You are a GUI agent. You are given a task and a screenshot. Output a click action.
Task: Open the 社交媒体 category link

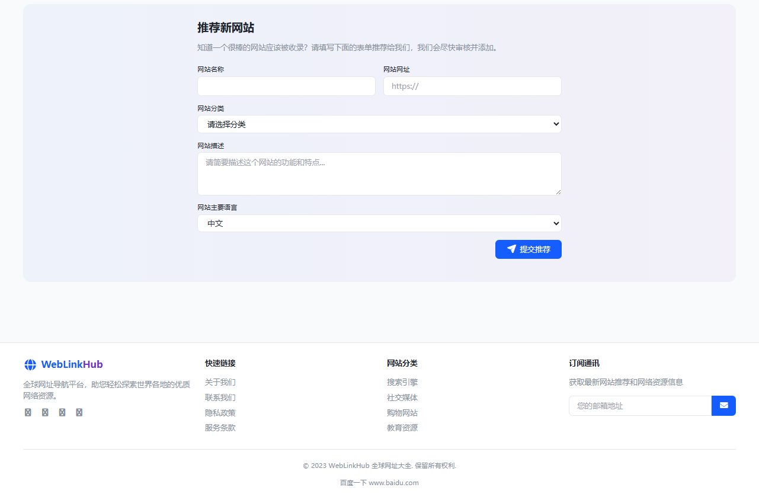click(x=402, y=397)
